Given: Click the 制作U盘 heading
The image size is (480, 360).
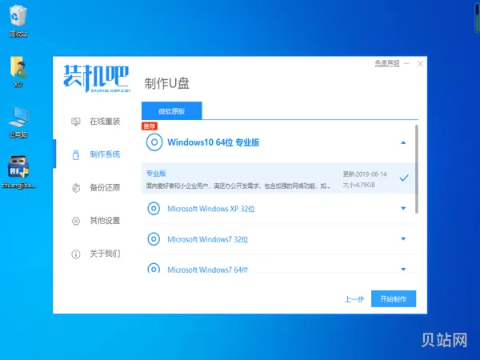Looking at the screenshot, I should tap(167, 83).
